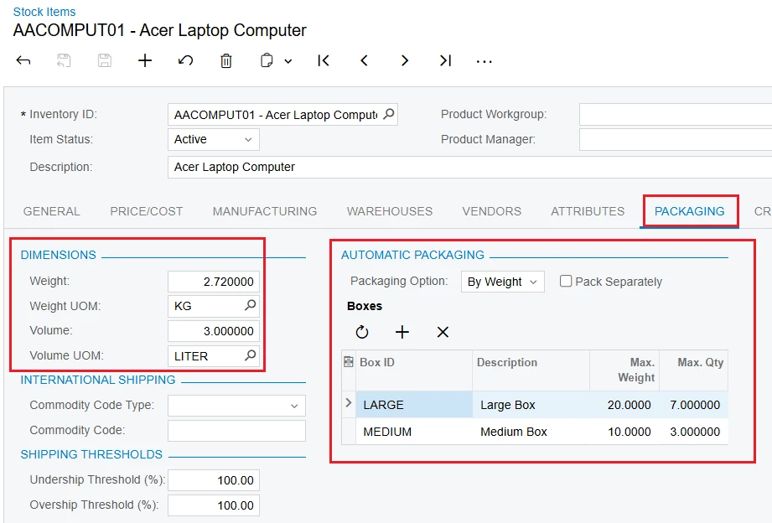
Task: Go to the first record
Action: (324, 60)
